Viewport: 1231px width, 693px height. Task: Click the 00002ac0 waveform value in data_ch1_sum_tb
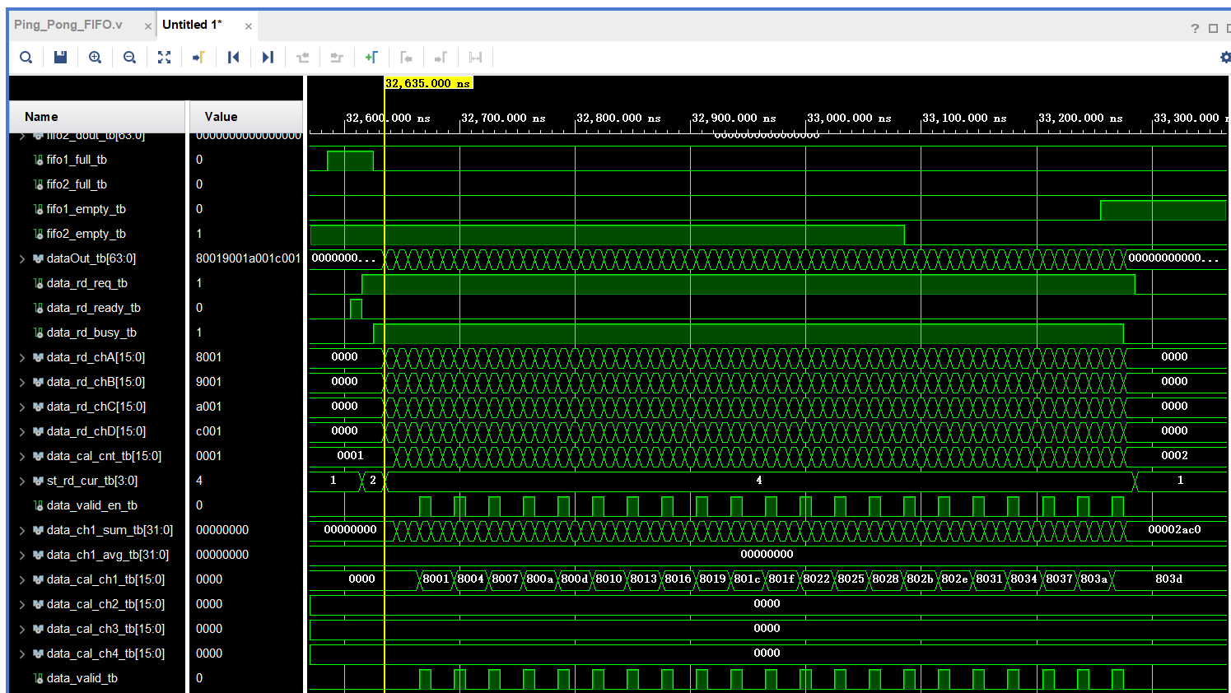tap(1174, 529)
